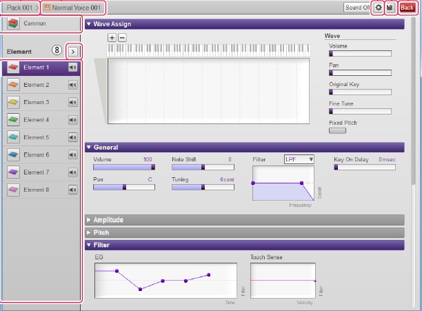The height and width of the screenshot is (311, 422).
Task: Open the settings gear icon
Action: 378,8
